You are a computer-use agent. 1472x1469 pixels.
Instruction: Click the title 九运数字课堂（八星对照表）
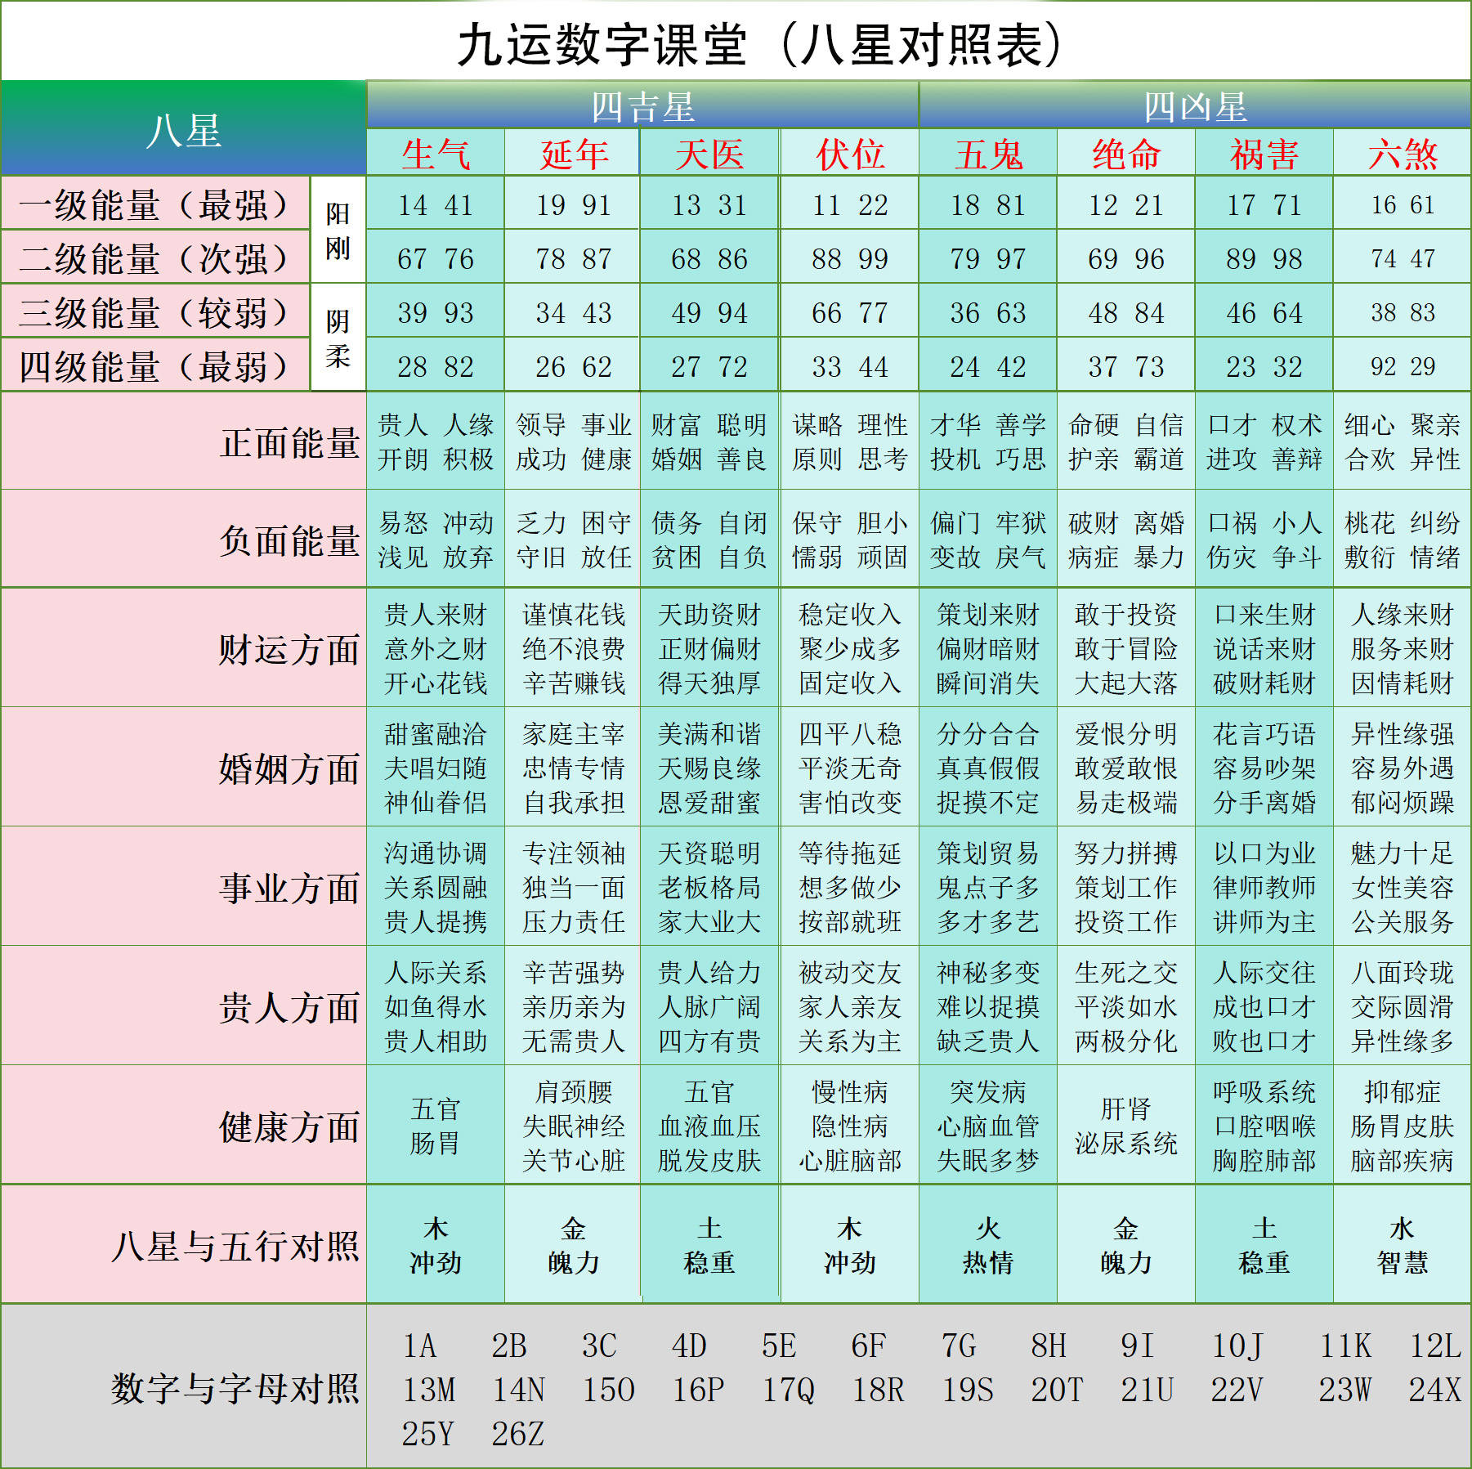[x=760, y=44]
